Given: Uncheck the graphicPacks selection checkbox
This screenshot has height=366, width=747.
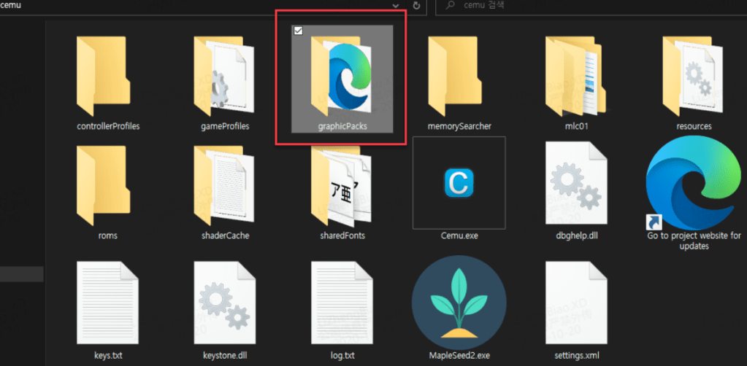Looking at the screenshot, I should coord(298,31).
